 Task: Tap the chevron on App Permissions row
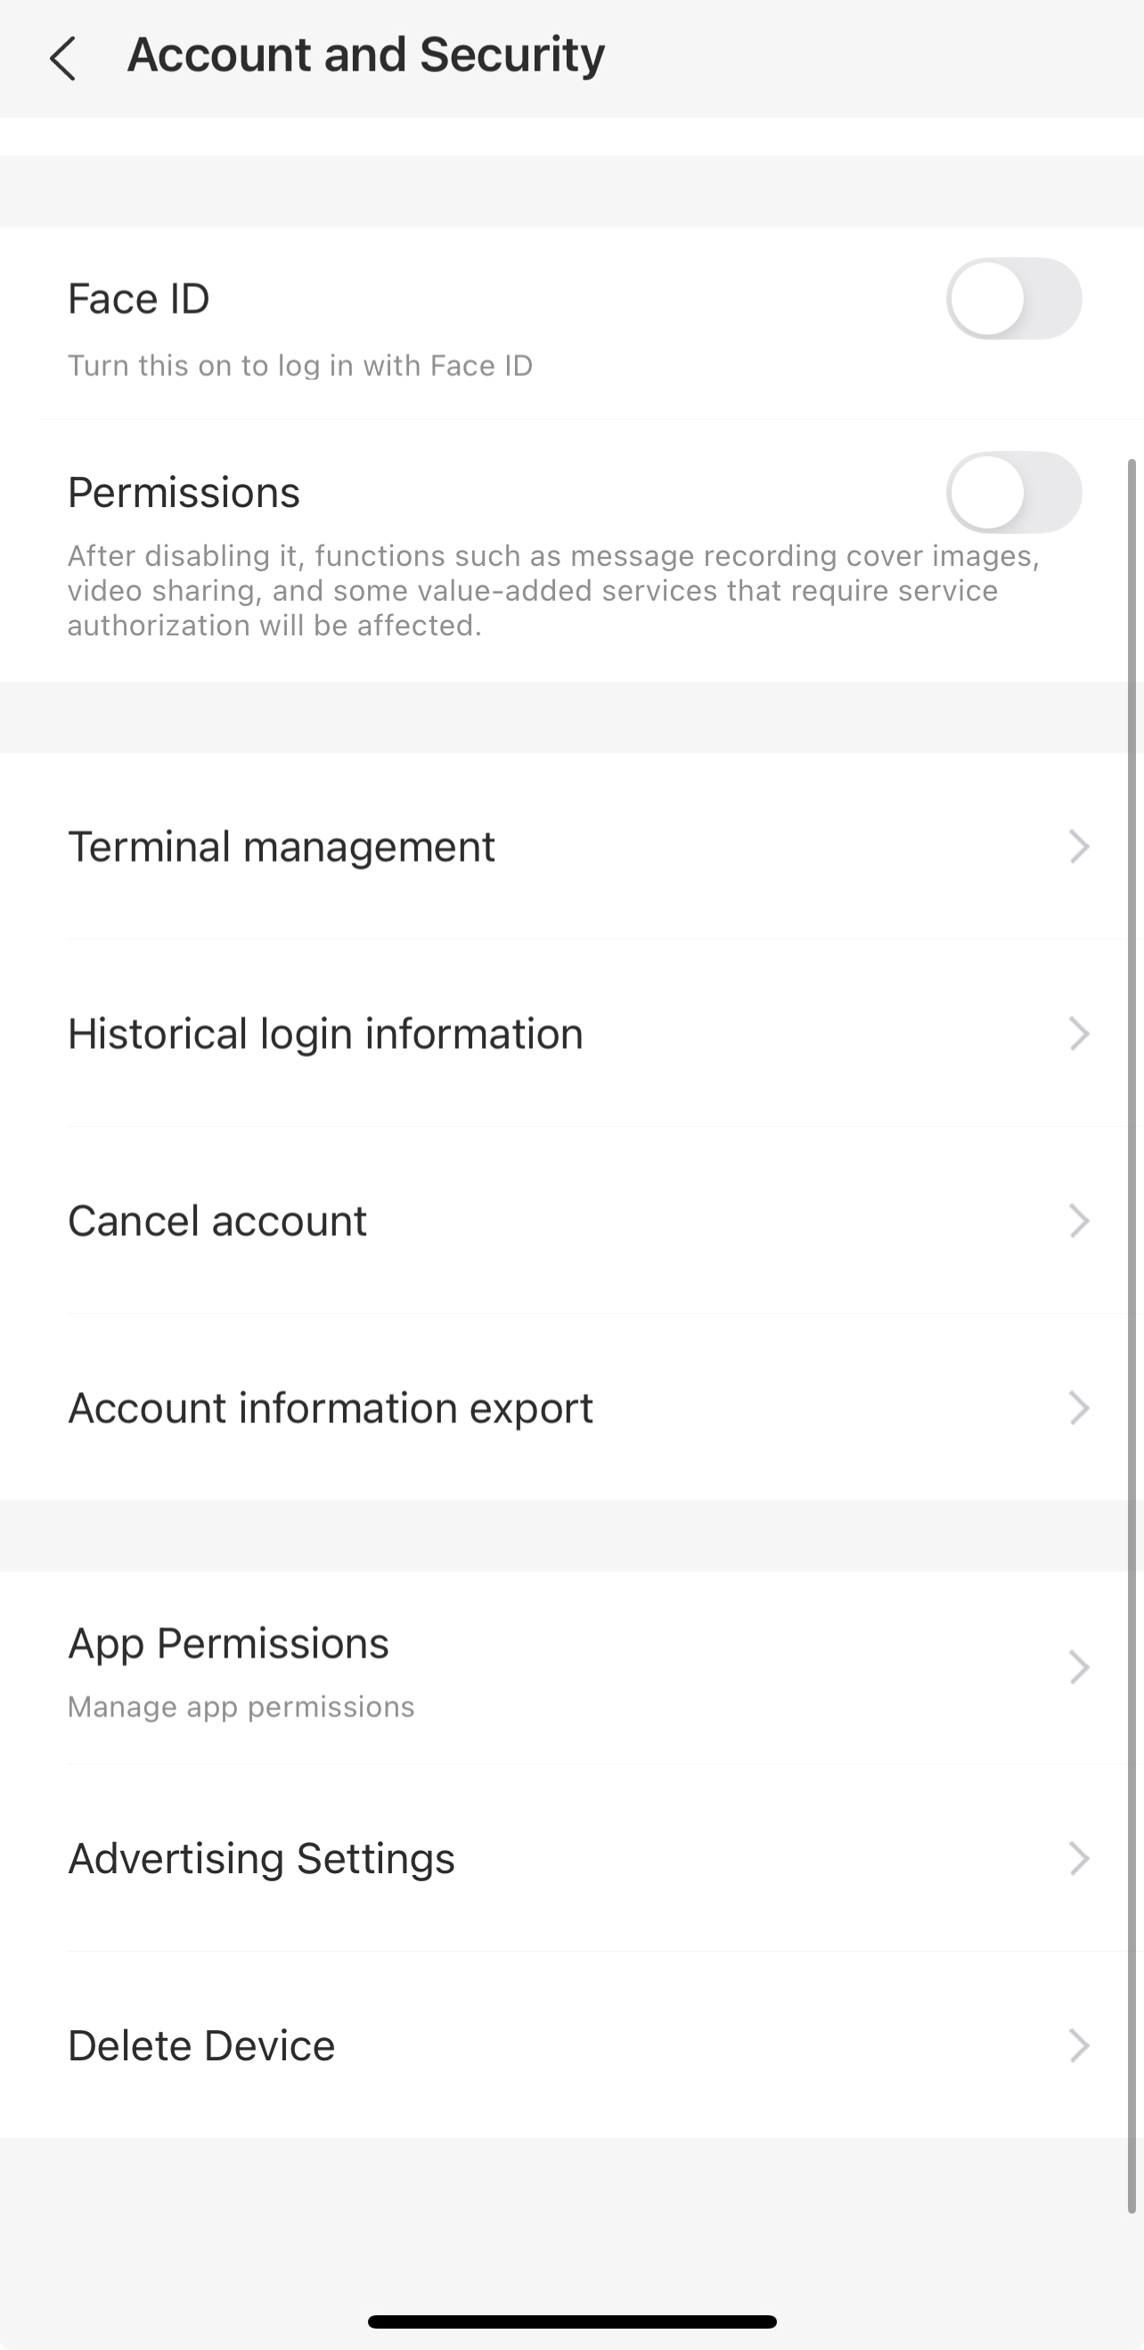(1078, 1666)
